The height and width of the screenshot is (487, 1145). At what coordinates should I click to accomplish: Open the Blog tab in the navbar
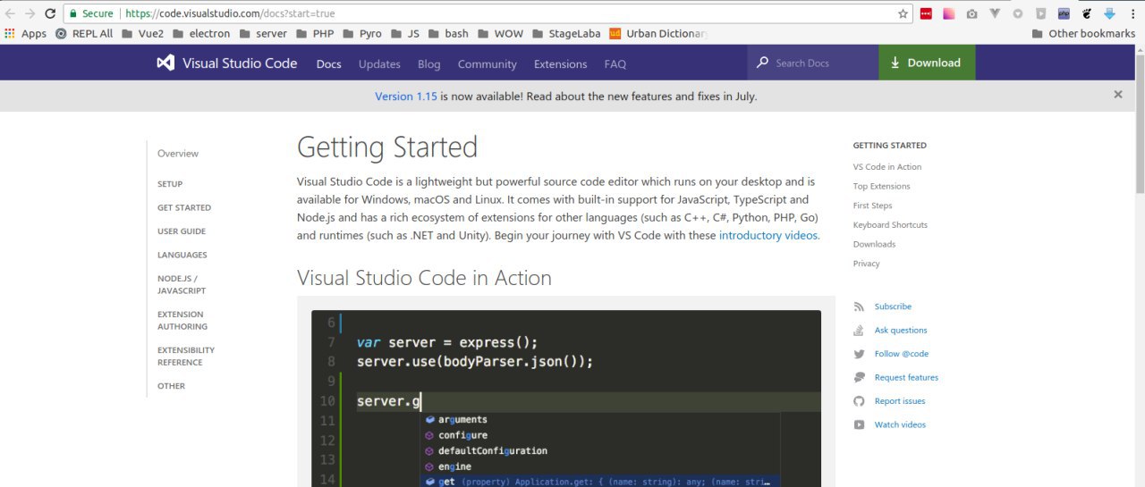pos(429,64)
